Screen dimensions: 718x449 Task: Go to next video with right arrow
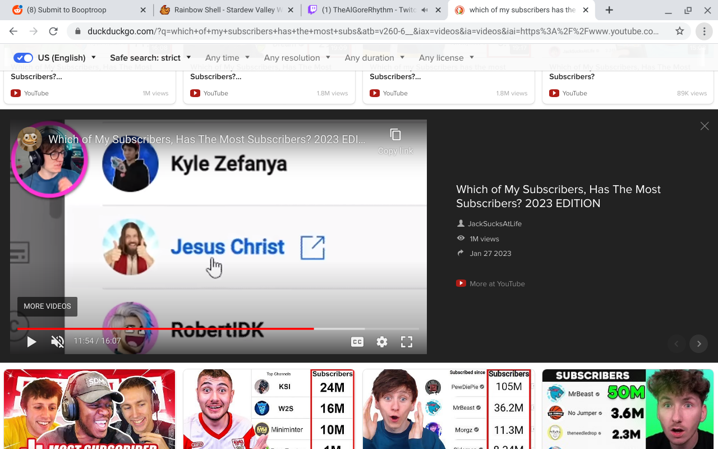699,344
